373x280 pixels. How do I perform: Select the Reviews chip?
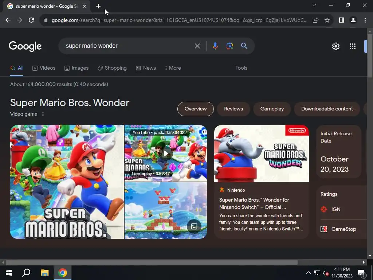click(233, 109)
